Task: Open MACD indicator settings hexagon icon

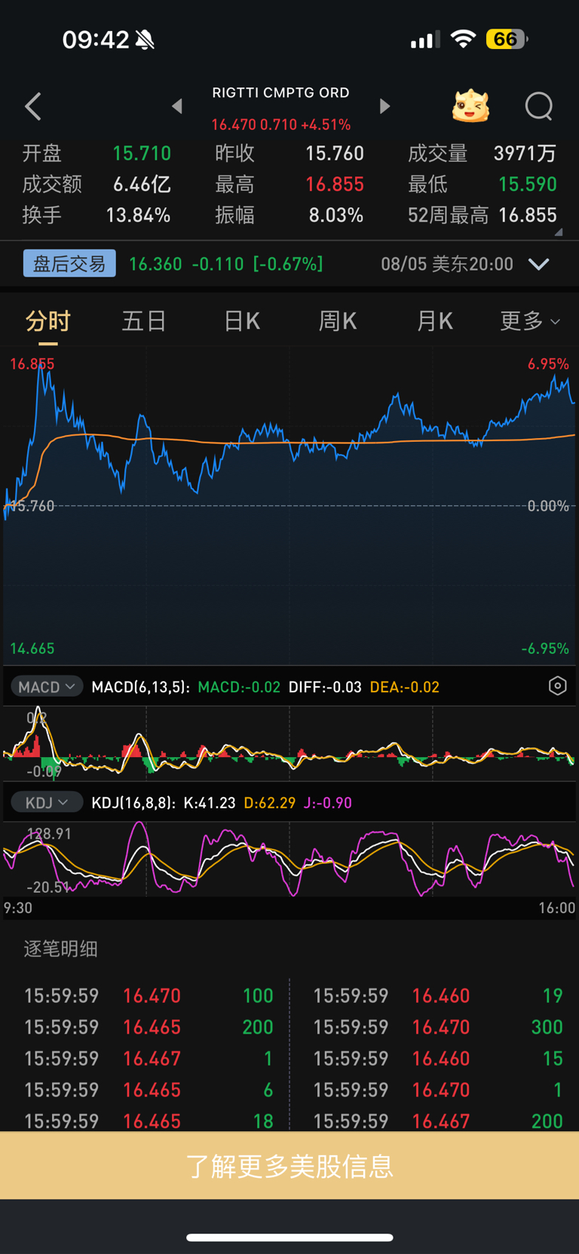Action: (x=557, y=686)
